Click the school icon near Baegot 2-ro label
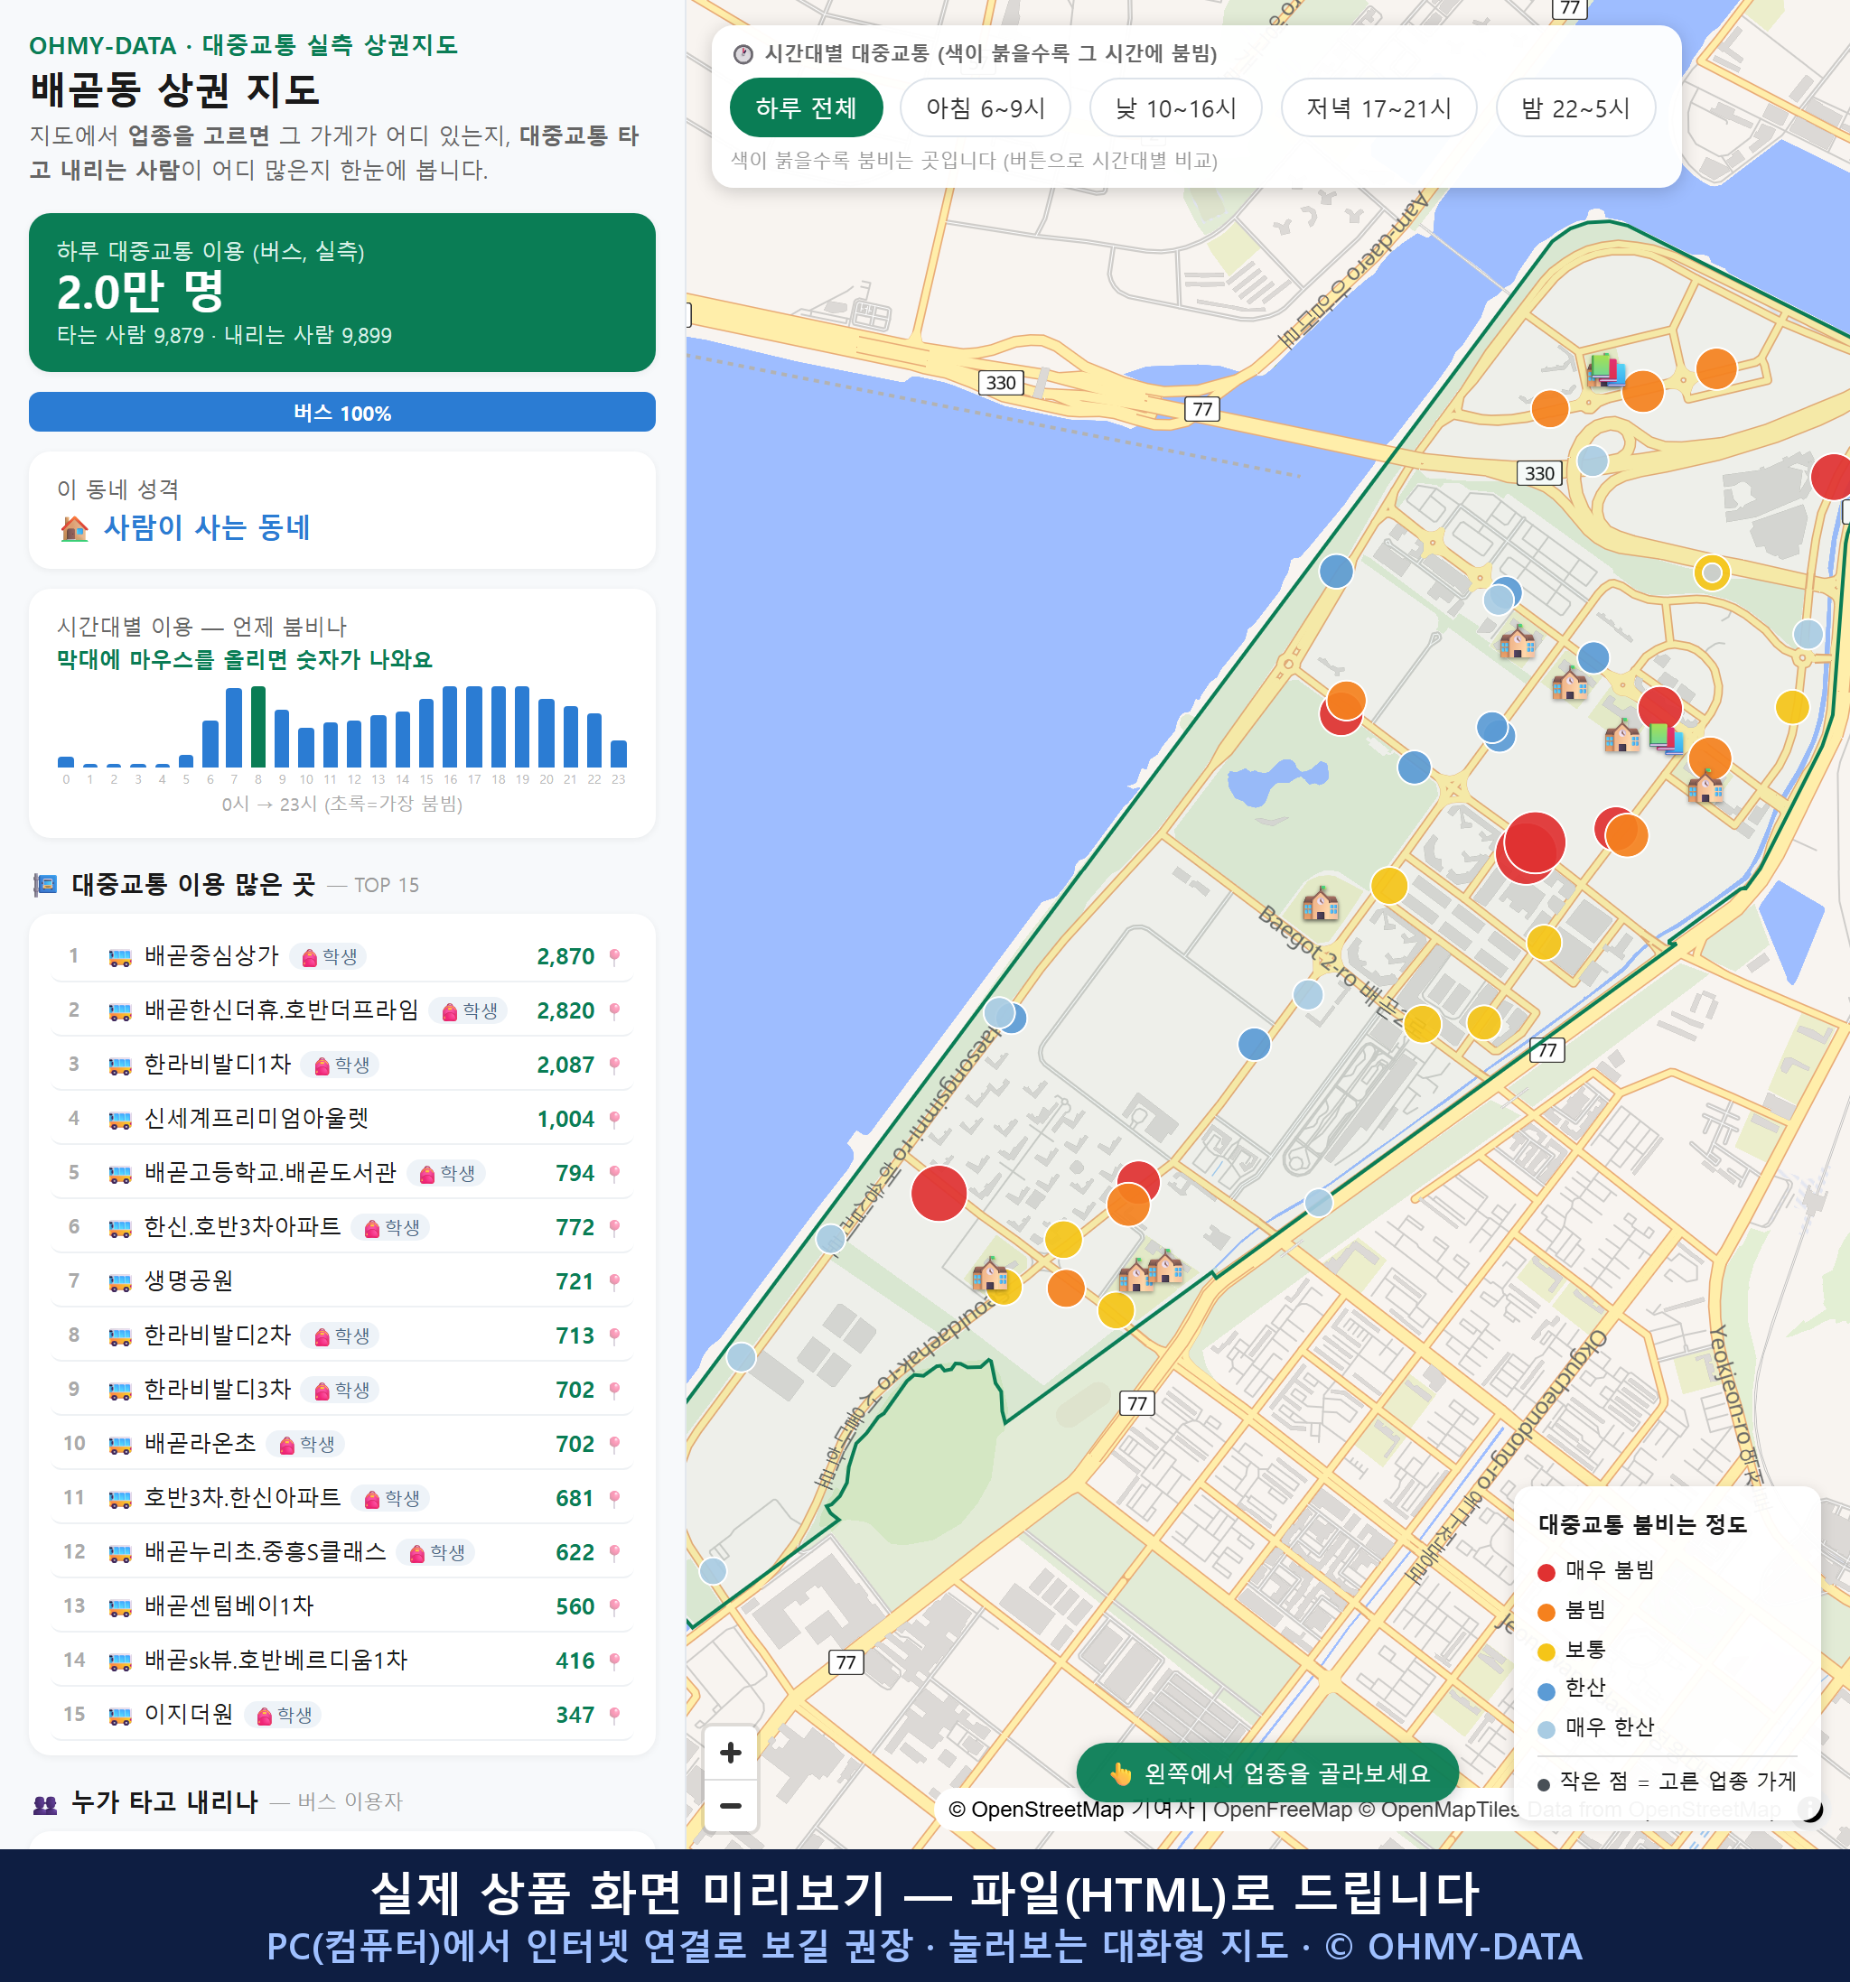The image size is (1850, 1982). coord(1321,904)
